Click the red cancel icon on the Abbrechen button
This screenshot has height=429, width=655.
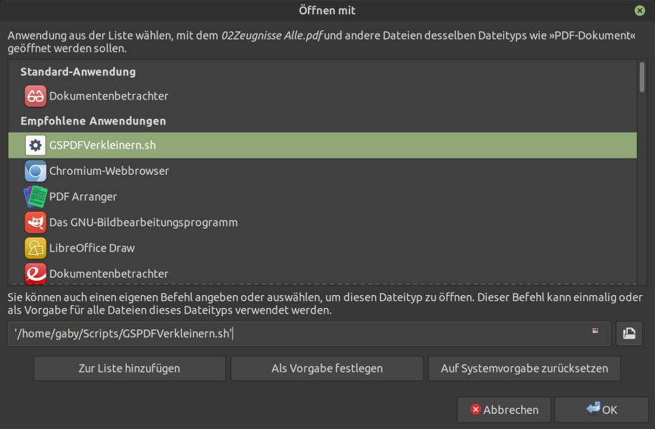coord(475,410)
